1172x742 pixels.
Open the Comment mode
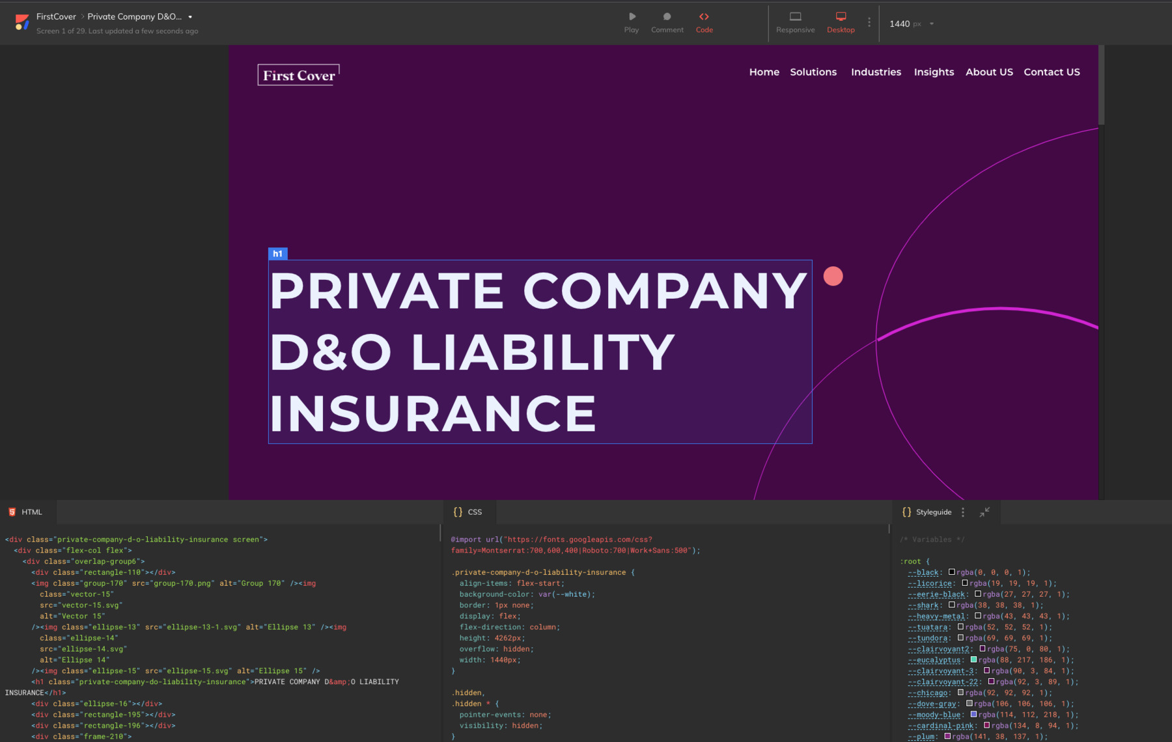(667, 23)
